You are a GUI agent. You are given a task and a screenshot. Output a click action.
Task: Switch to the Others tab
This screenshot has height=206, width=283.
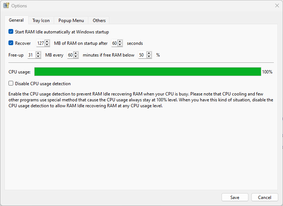99,21
